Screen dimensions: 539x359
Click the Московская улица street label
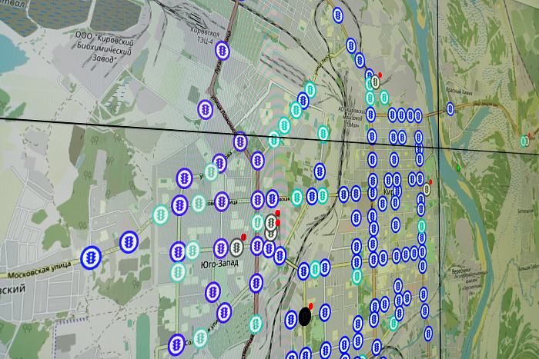[x=39, y=270]
